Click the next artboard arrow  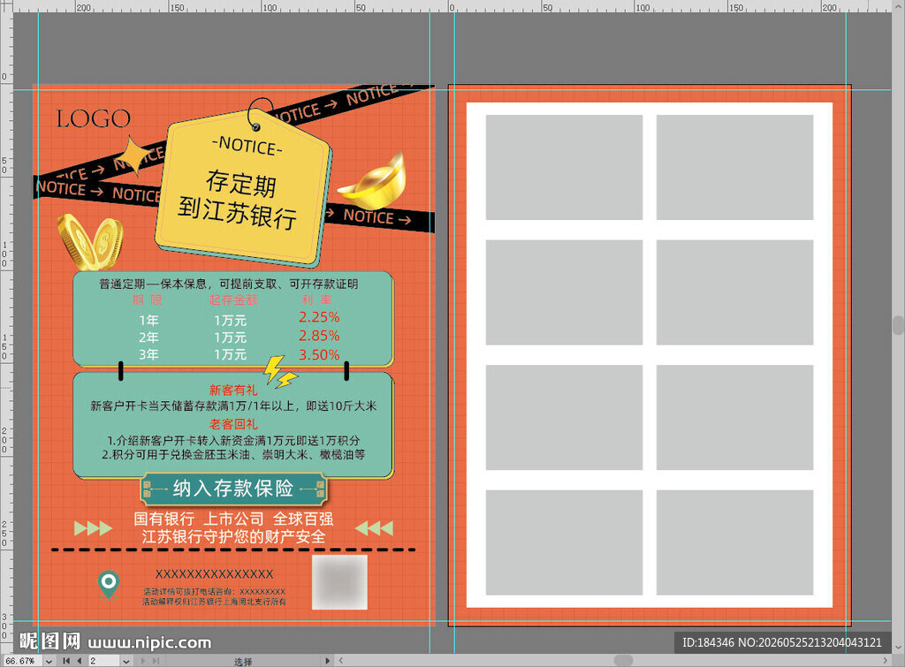point(143,661)
